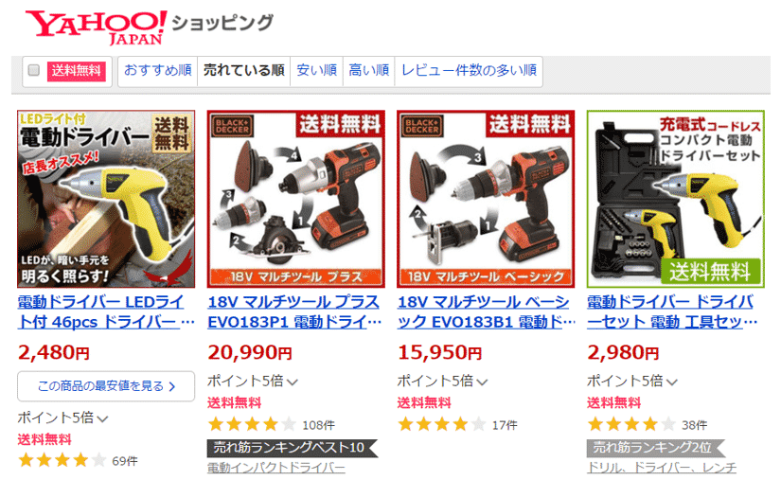Image resolution: width=781 pixels, height=480 pixels.
Task: Open the EVO183P1 product title link
Action: (x=294, y=311)
